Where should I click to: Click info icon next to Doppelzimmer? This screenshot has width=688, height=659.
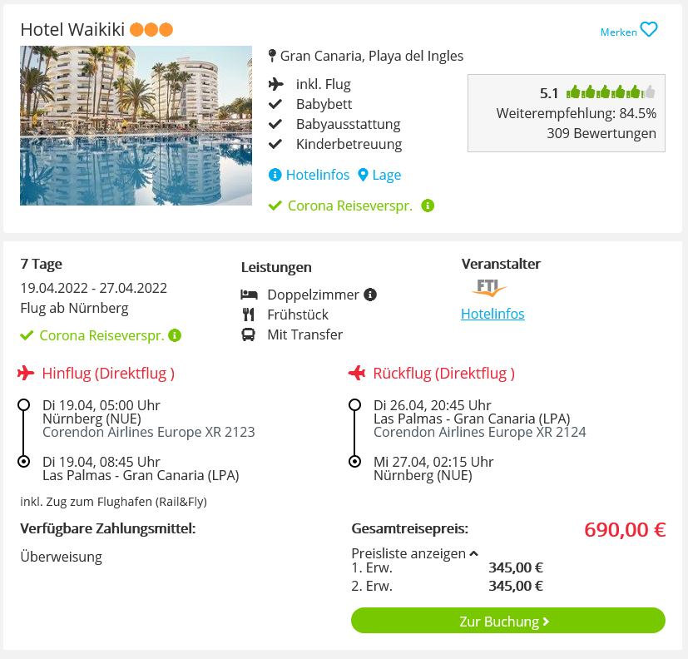370,295
